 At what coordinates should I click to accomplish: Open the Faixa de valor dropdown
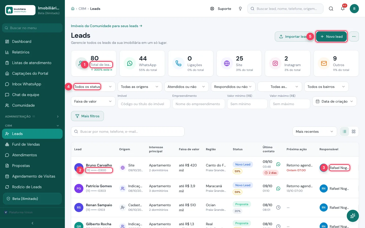(93, 101)
